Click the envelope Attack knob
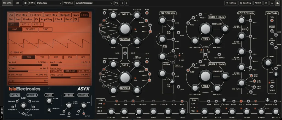The image size is (282, 120). (205, 112)
